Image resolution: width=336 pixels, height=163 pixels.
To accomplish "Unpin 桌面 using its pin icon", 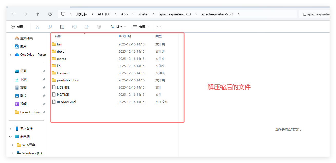I will 44,71.
